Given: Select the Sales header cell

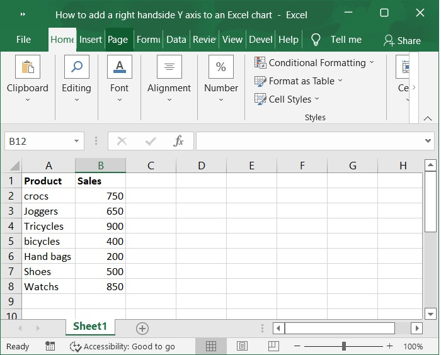Looking at the screenshot, I should [x=100, y=181].
